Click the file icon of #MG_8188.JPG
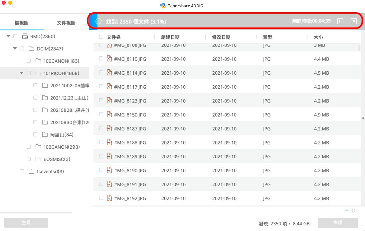365x231 pixels. [x=109, y=142]
